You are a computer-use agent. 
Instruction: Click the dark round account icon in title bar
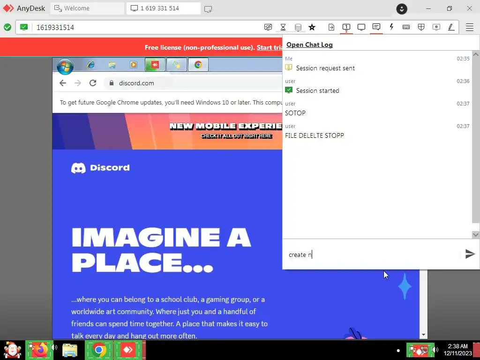point(402,9)
